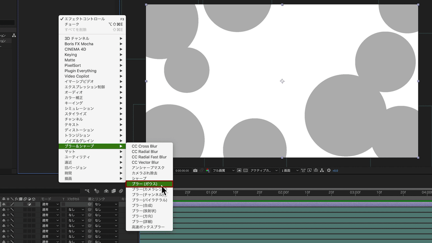Reset exposure using the aperture icon
The image size is (432, 243).
[x=328, y=170]
